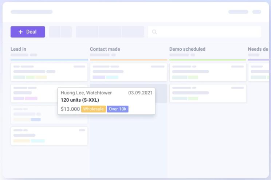The width and height of the screenshot is (271, 180).
Task: Open the bottom card in Lead in column
Action: pyautogui.click(x=49, y=136)
